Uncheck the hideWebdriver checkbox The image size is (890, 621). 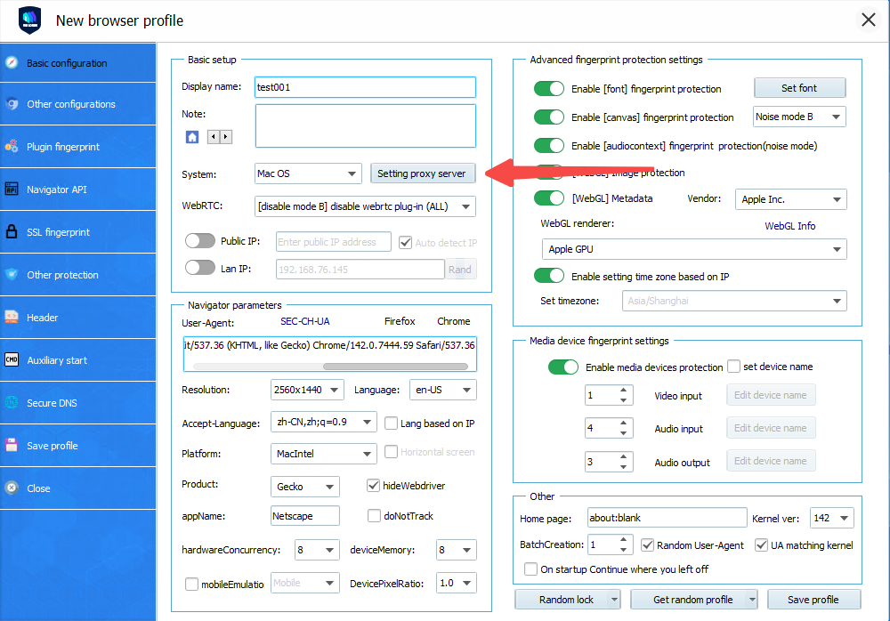click(x=374, y=486)
